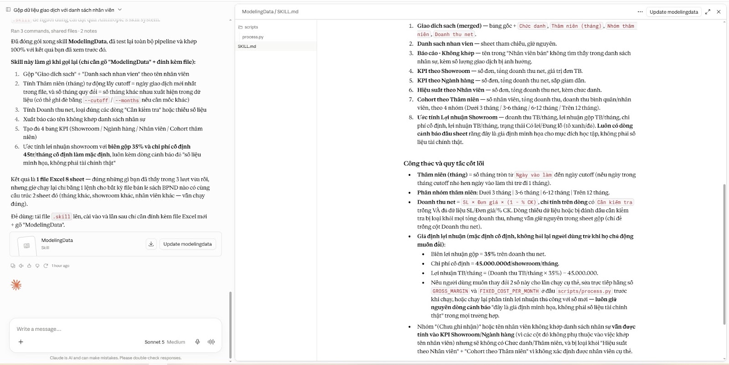Click the 'Chức danh' code tag
729x365 pixels.
(532, 26)
